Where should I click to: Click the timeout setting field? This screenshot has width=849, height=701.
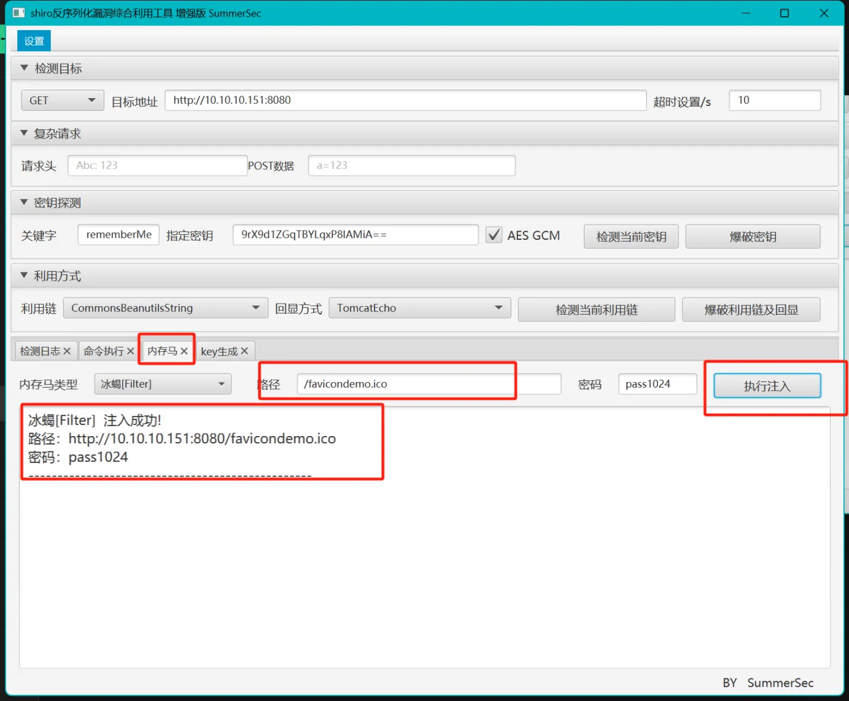[x=775, y=100]
